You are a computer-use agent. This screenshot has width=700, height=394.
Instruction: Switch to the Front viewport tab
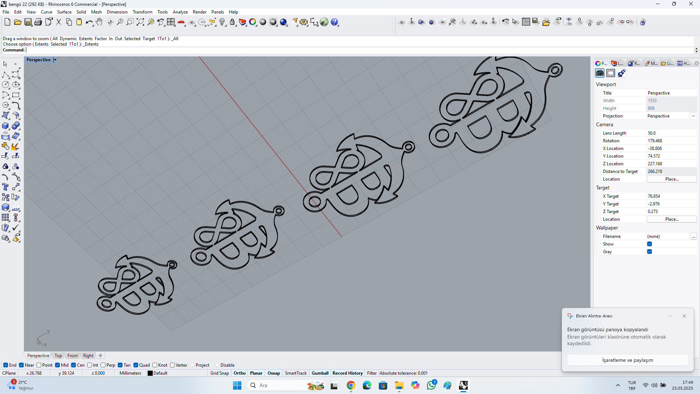72,356
